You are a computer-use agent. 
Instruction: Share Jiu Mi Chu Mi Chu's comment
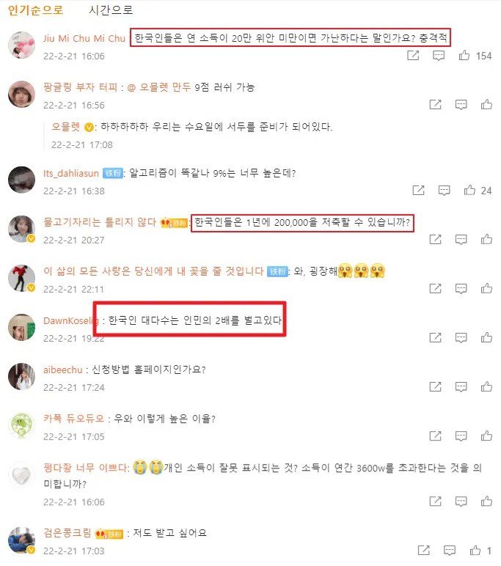click(x=413, y=56)
